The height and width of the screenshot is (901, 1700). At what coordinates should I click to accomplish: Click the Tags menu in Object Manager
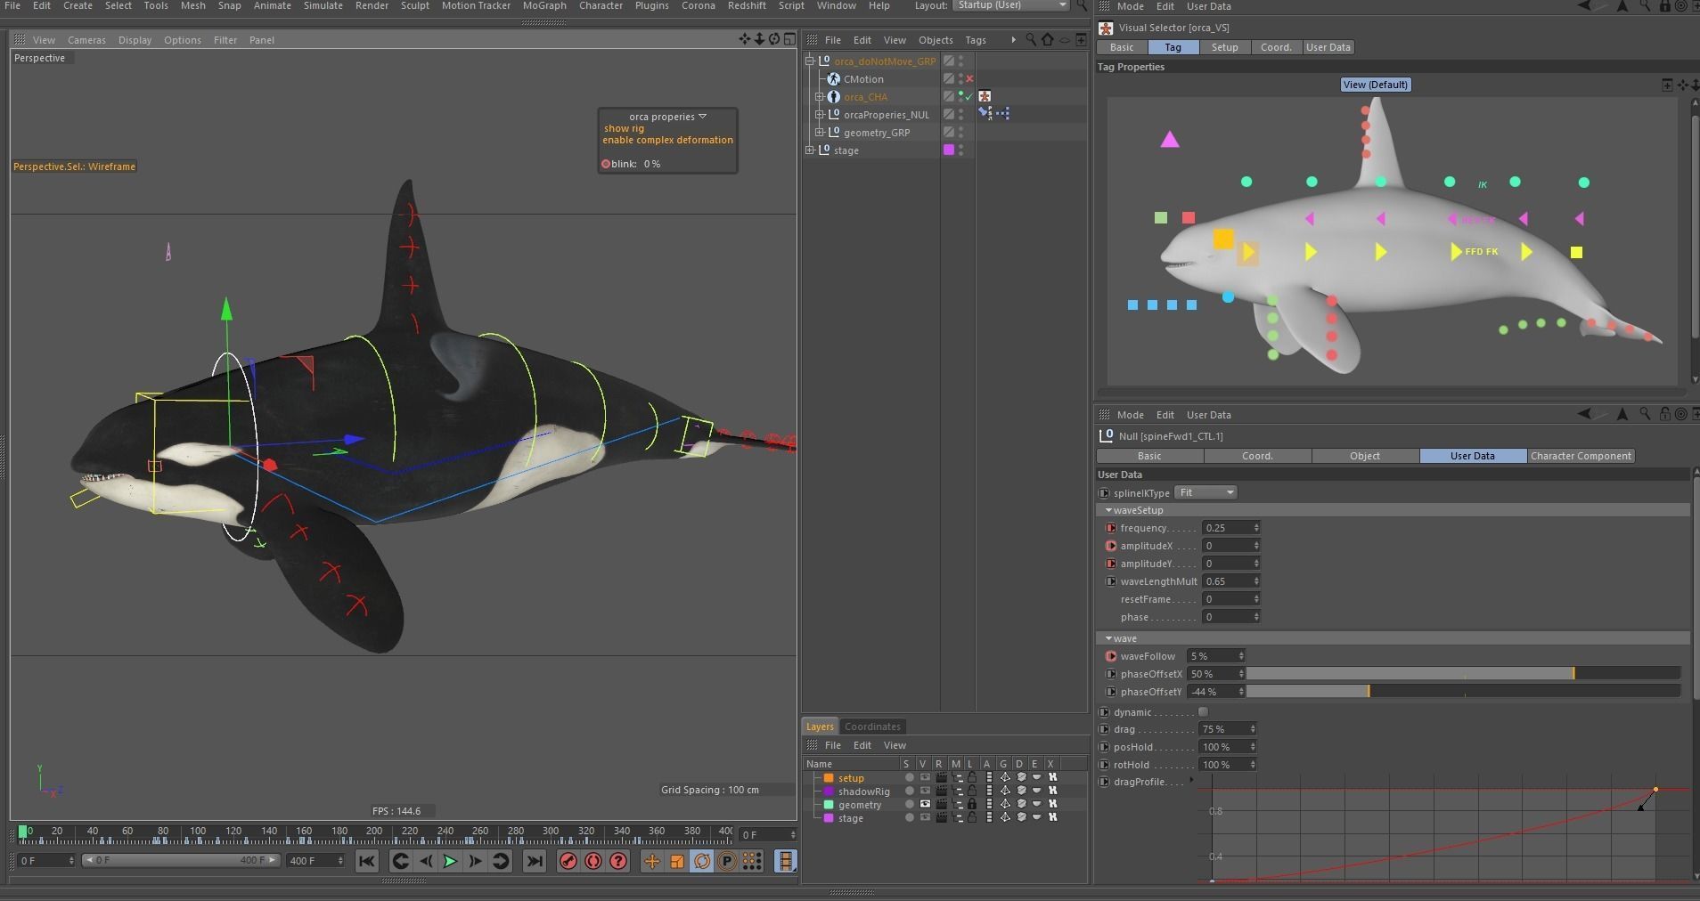click(976, 40)
